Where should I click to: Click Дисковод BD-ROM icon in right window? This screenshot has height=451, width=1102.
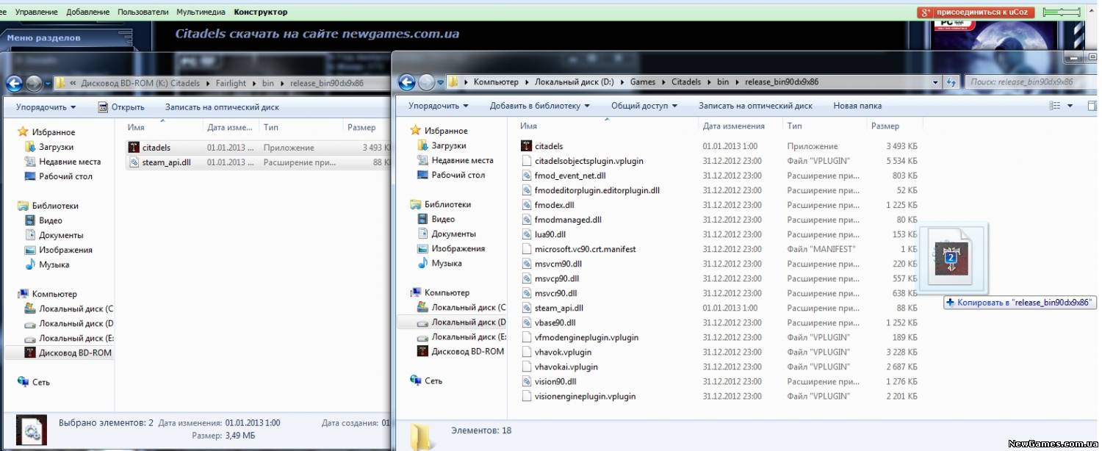tap(423, 351)
